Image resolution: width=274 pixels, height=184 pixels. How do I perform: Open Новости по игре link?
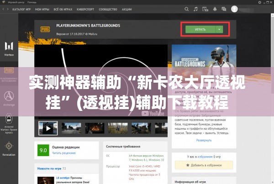click(x=49, y=168)
